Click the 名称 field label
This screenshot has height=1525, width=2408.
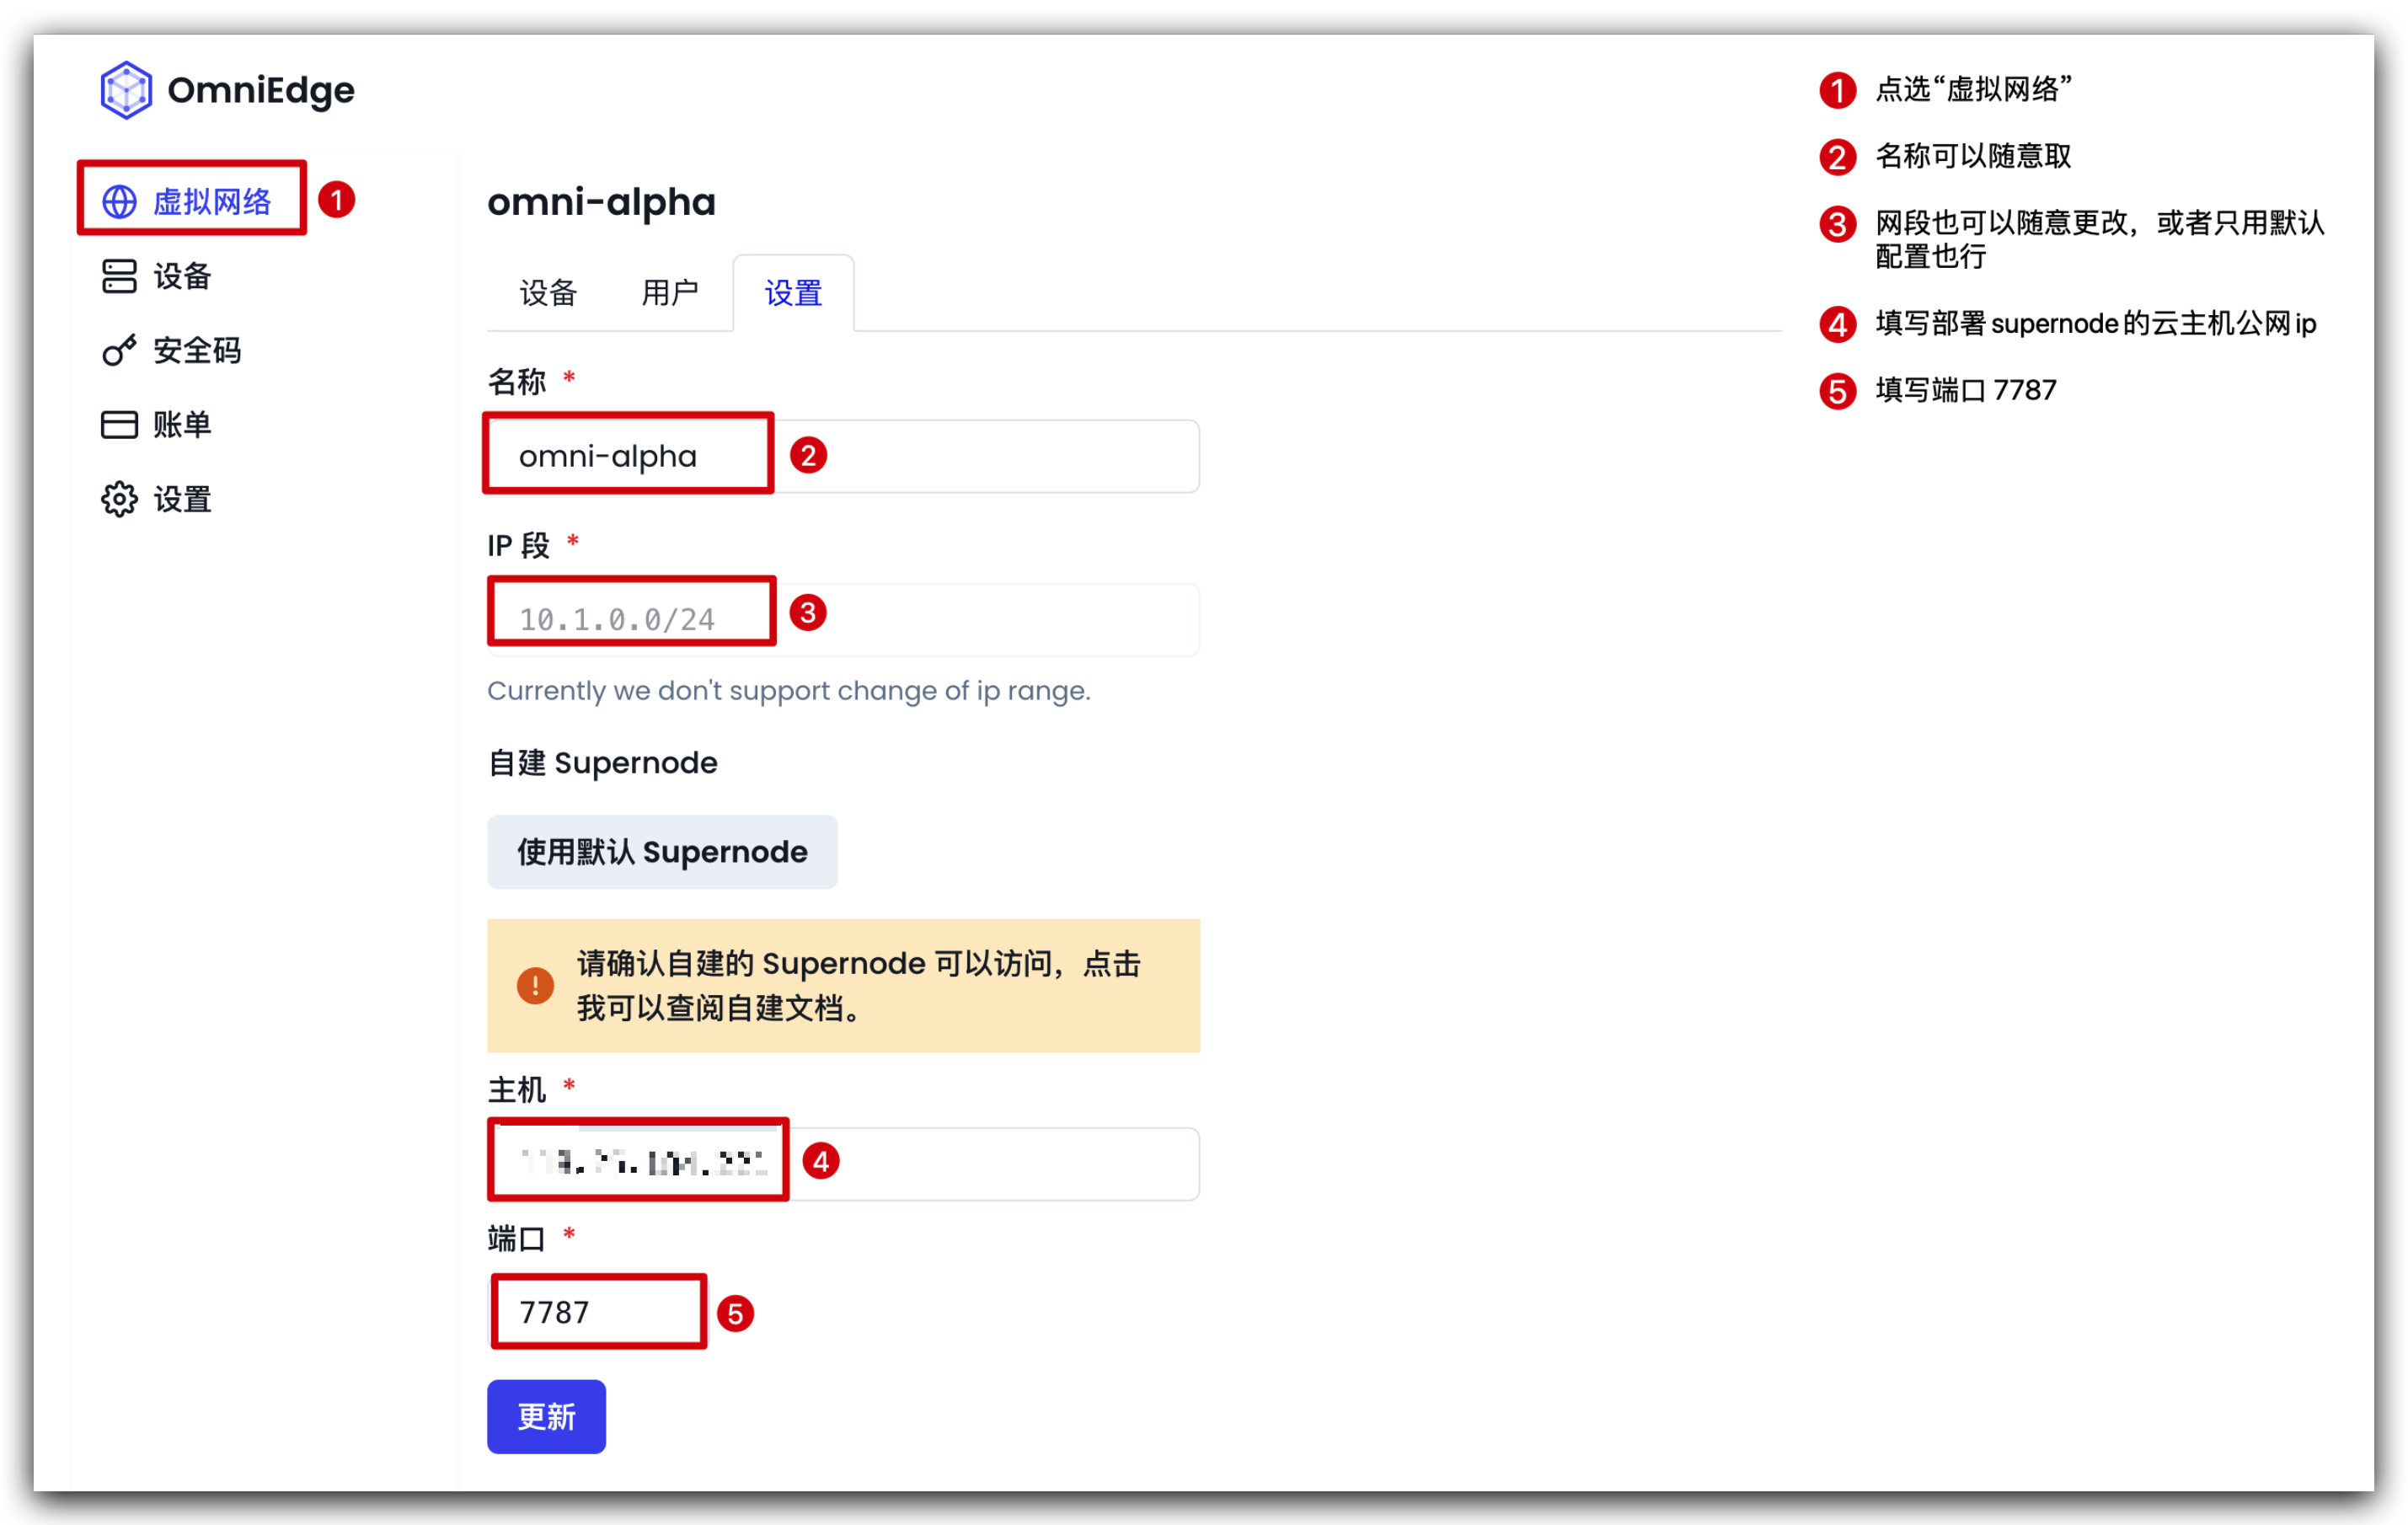pyautogui.click(x=517, y=381)
